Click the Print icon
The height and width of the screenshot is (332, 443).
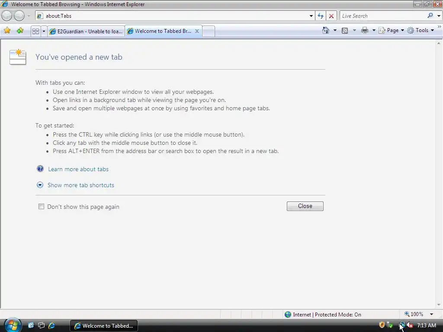tap(365, 30)
